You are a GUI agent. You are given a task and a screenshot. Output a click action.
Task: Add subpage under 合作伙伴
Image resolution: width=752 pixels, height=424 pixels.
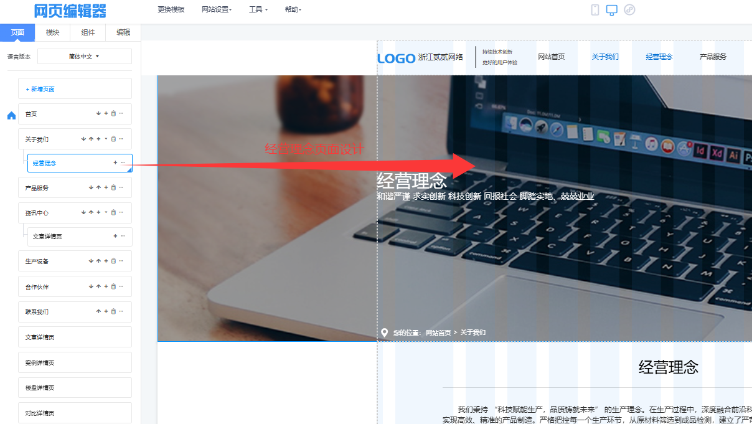click(106, 287)
